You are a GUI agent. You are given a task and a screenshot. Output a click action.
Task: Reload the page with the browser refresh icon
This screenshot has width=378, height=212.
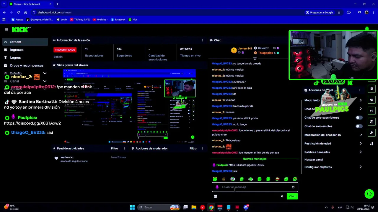coord(18,12)
